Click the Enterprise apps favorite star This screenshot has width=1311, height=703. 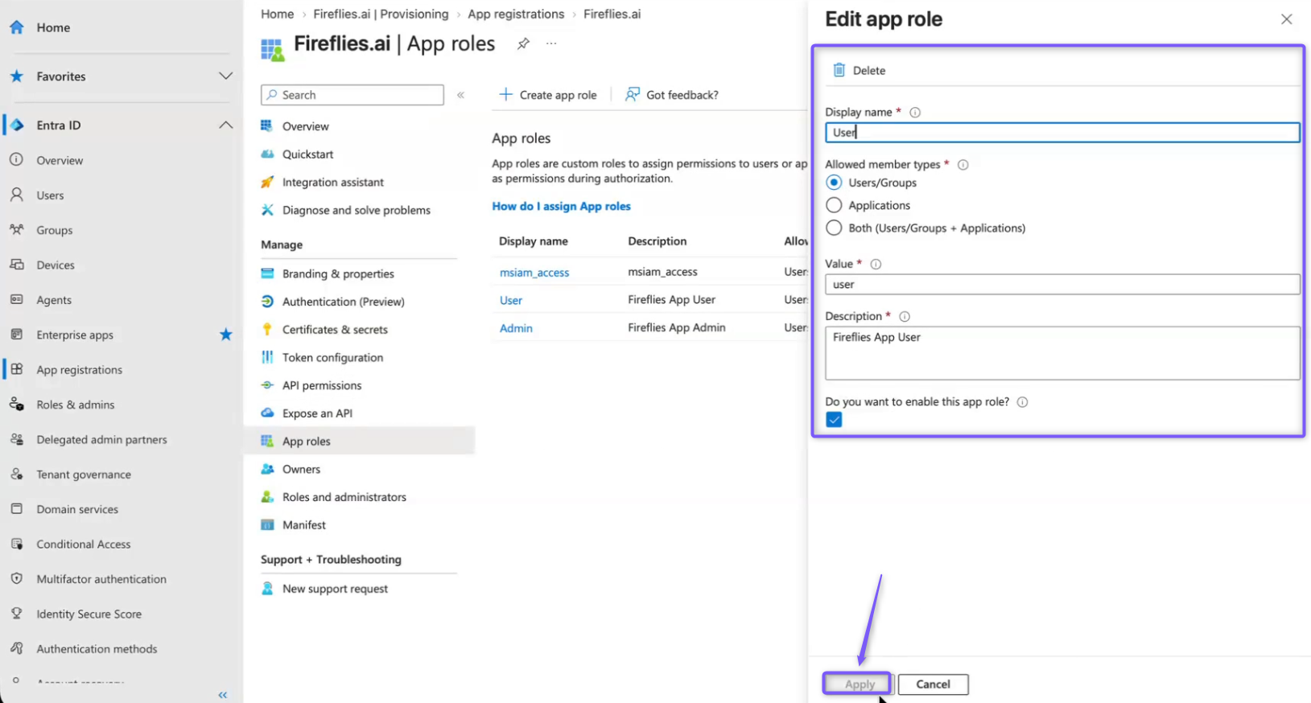pos(226,335)
